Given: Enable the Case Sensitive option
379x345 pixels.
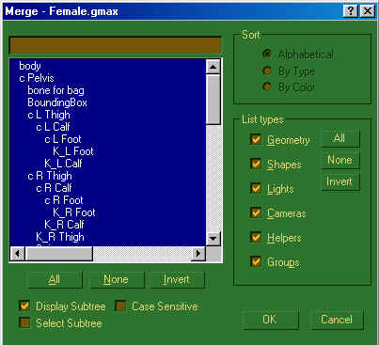Looking at the screenshot, I should pyautogui.click(x=120, y=306).
